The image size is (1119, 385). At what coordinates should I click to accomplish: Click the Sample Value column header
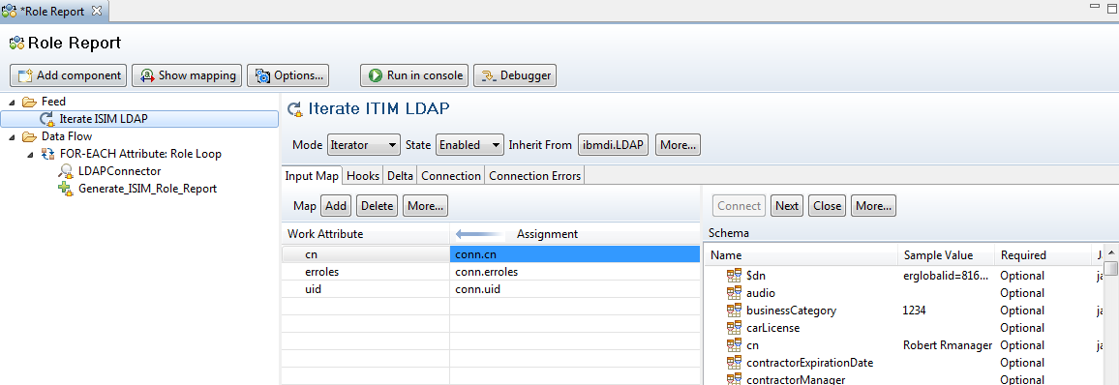946,255
